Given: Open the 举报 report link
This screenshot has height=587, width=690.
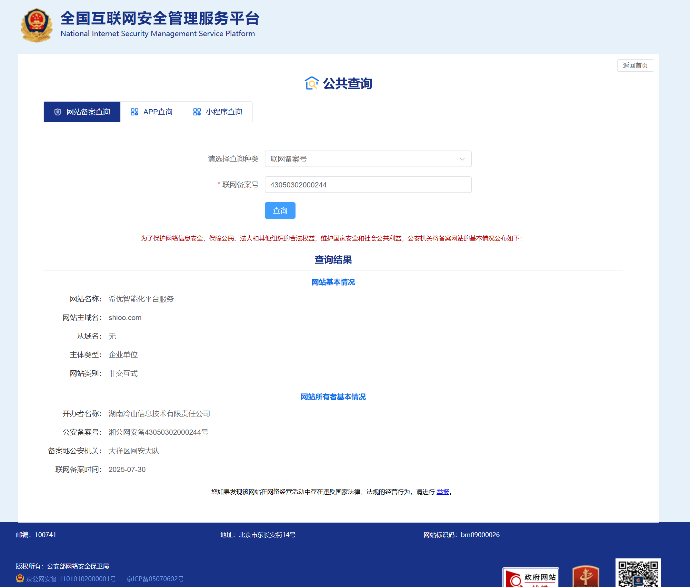Looking at the screenshot, I should click(x=443, y=492).
